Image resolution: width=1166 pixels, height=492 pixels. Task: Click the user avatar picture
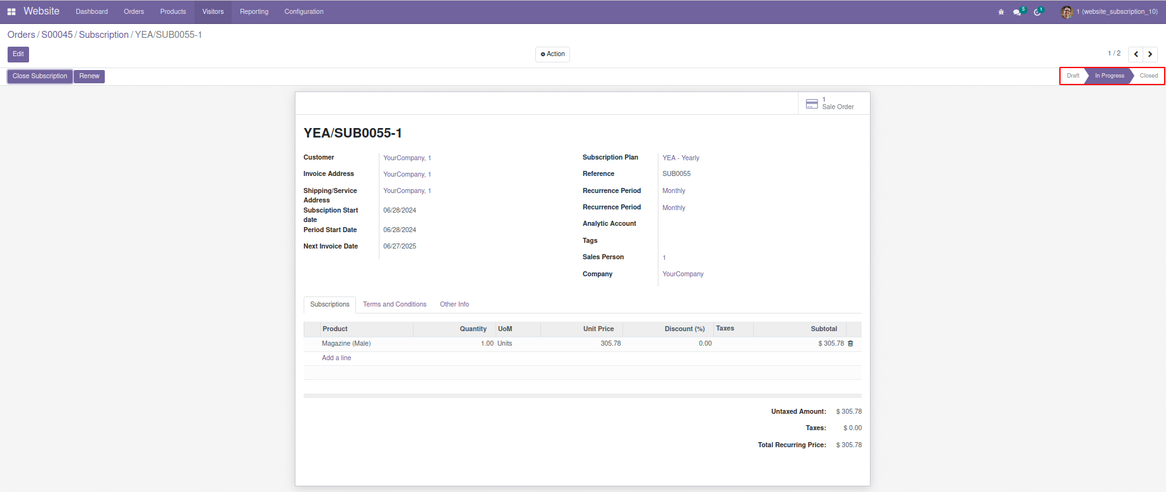(x=1067, y=12)
